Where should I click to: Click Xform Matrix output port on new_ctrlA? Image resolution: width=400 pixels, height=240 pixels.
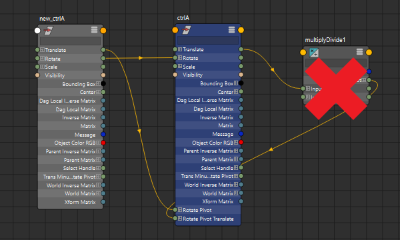click(x=103, y=202)
